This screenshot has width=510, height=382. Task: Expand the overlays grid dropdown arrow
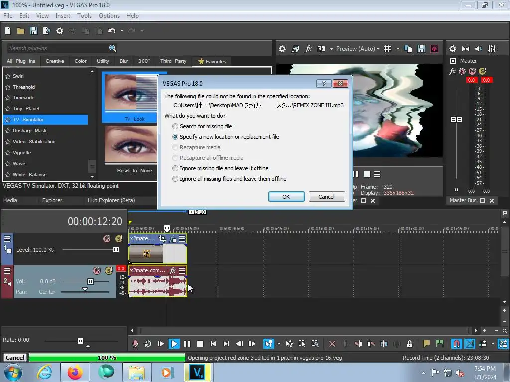(x=398, y=49)
